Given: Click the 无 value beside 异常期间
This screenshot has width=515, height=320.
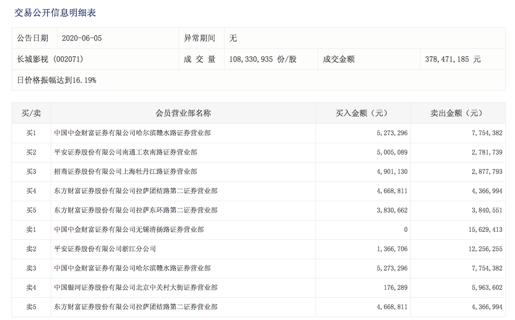Looking at the screenshot, I should coord(233,38).
